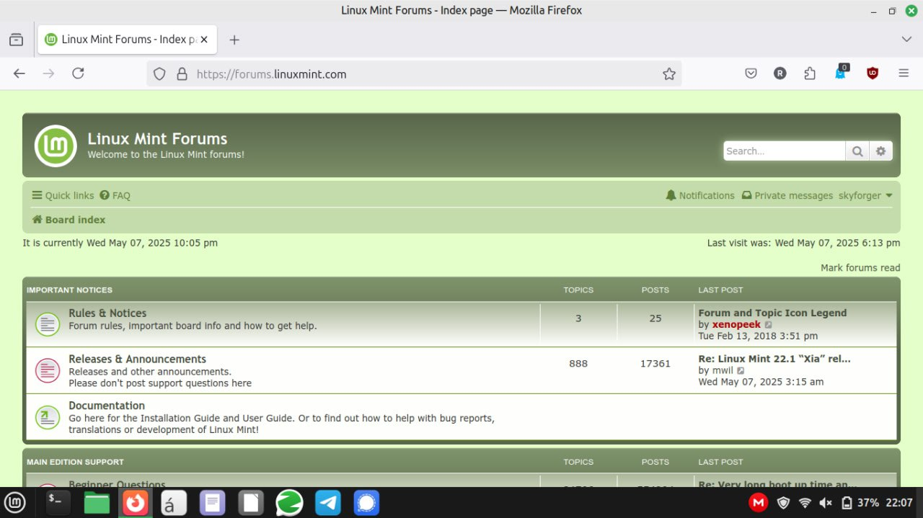
Task: Open the Pocket save icon
Action: [751, 73]
